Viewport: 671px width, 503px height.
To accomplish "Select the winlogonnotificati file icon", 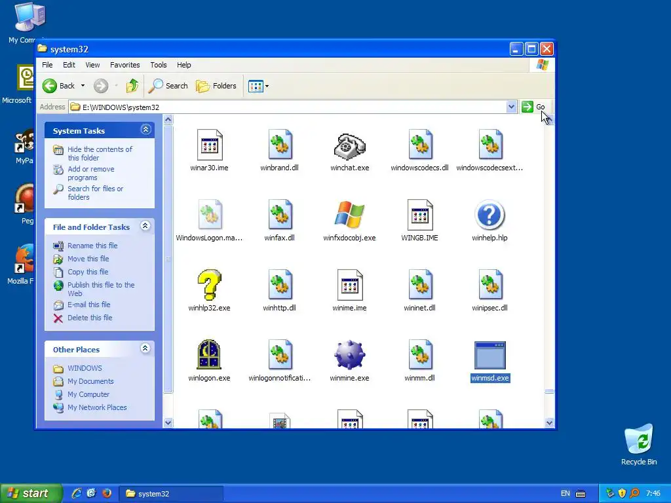I will 280,354.
